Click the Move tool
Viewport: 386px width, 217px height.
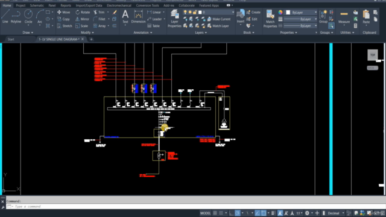(x=63, y=12)
